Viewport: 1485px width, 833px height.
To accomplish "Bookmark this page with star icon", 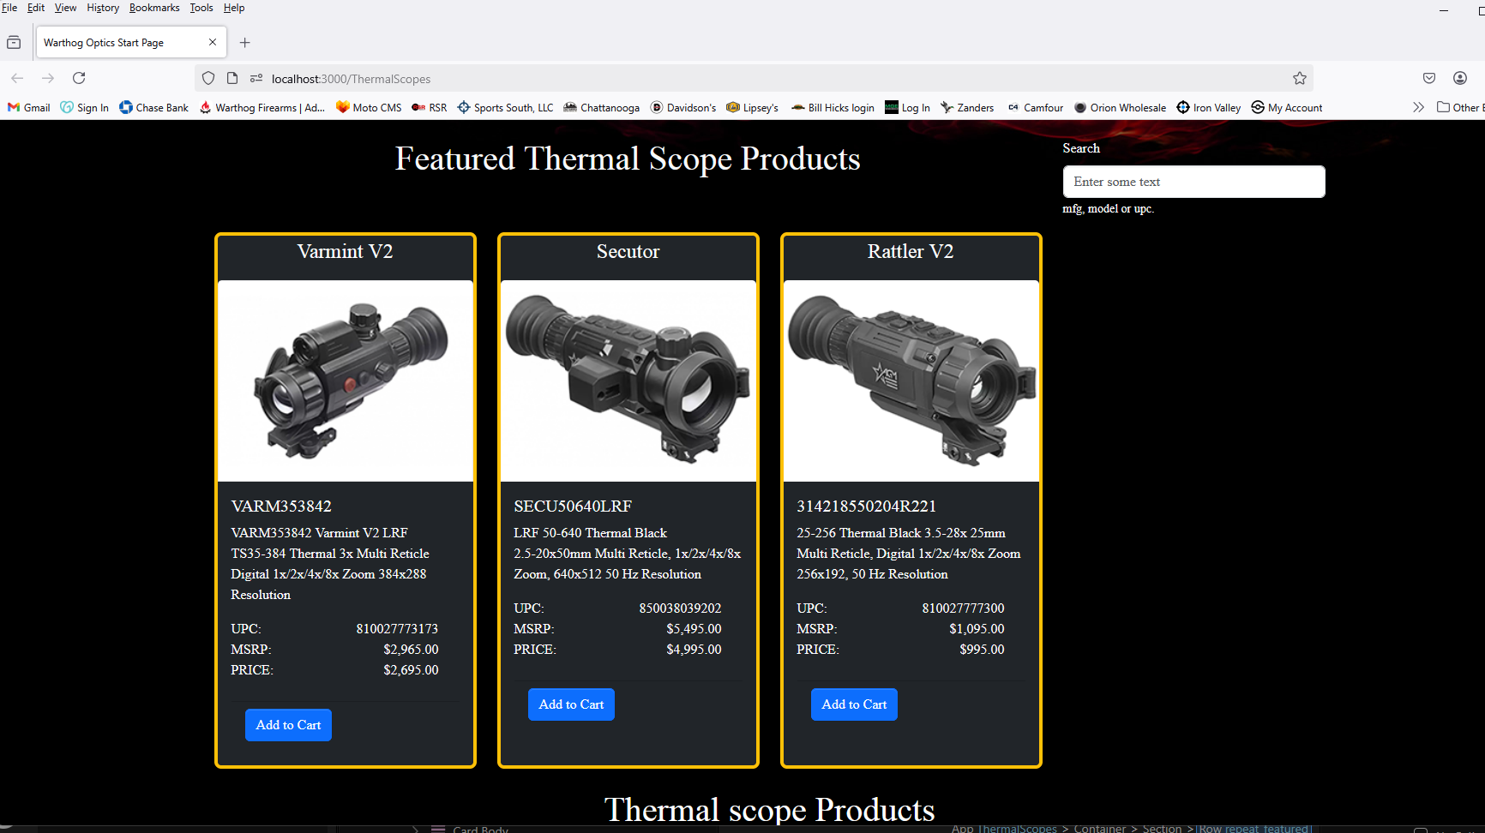I will tap(1299, 78).
